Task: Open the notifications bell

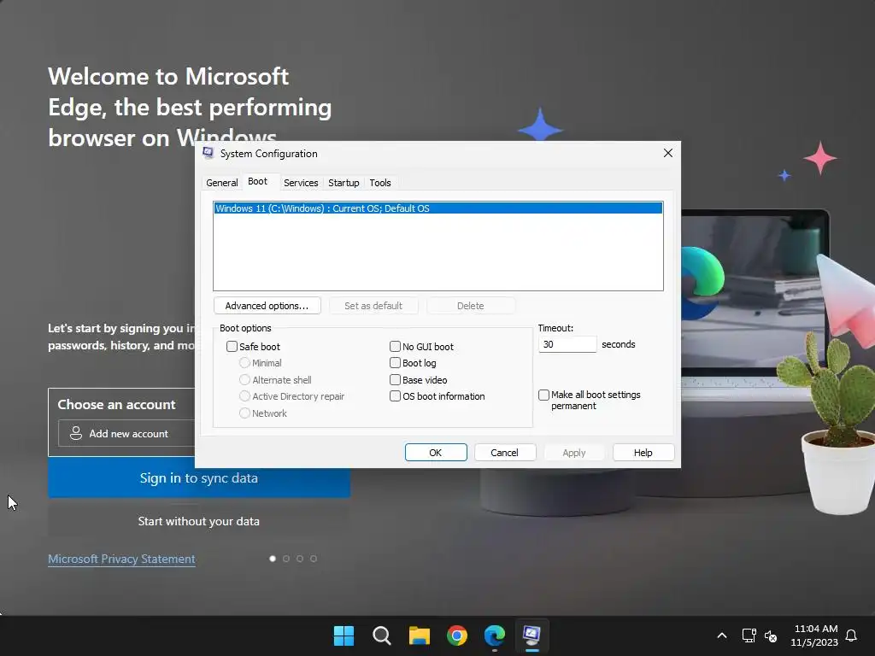Action: [x=851, y=635]
